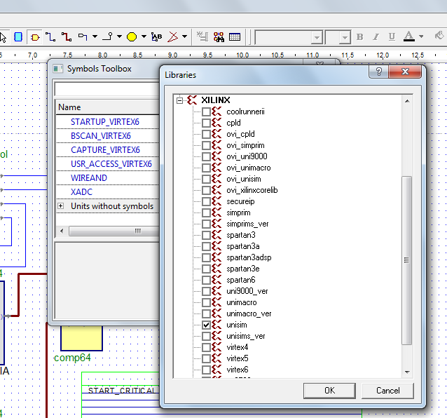
Task: Click the Xilinx icon next to uni9000_ver
Action: click(216, 291)
